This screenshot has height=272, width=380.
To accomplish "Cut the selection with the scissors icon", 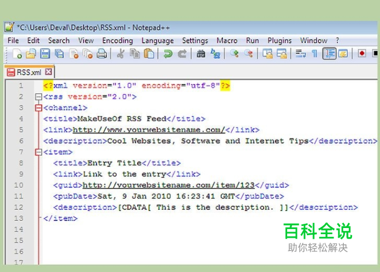I will coord(120,54).
